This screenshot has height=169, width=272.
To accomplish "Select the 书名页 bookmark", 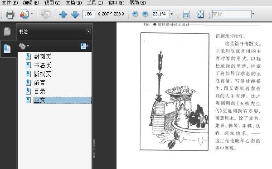I will tap(43, 65).
